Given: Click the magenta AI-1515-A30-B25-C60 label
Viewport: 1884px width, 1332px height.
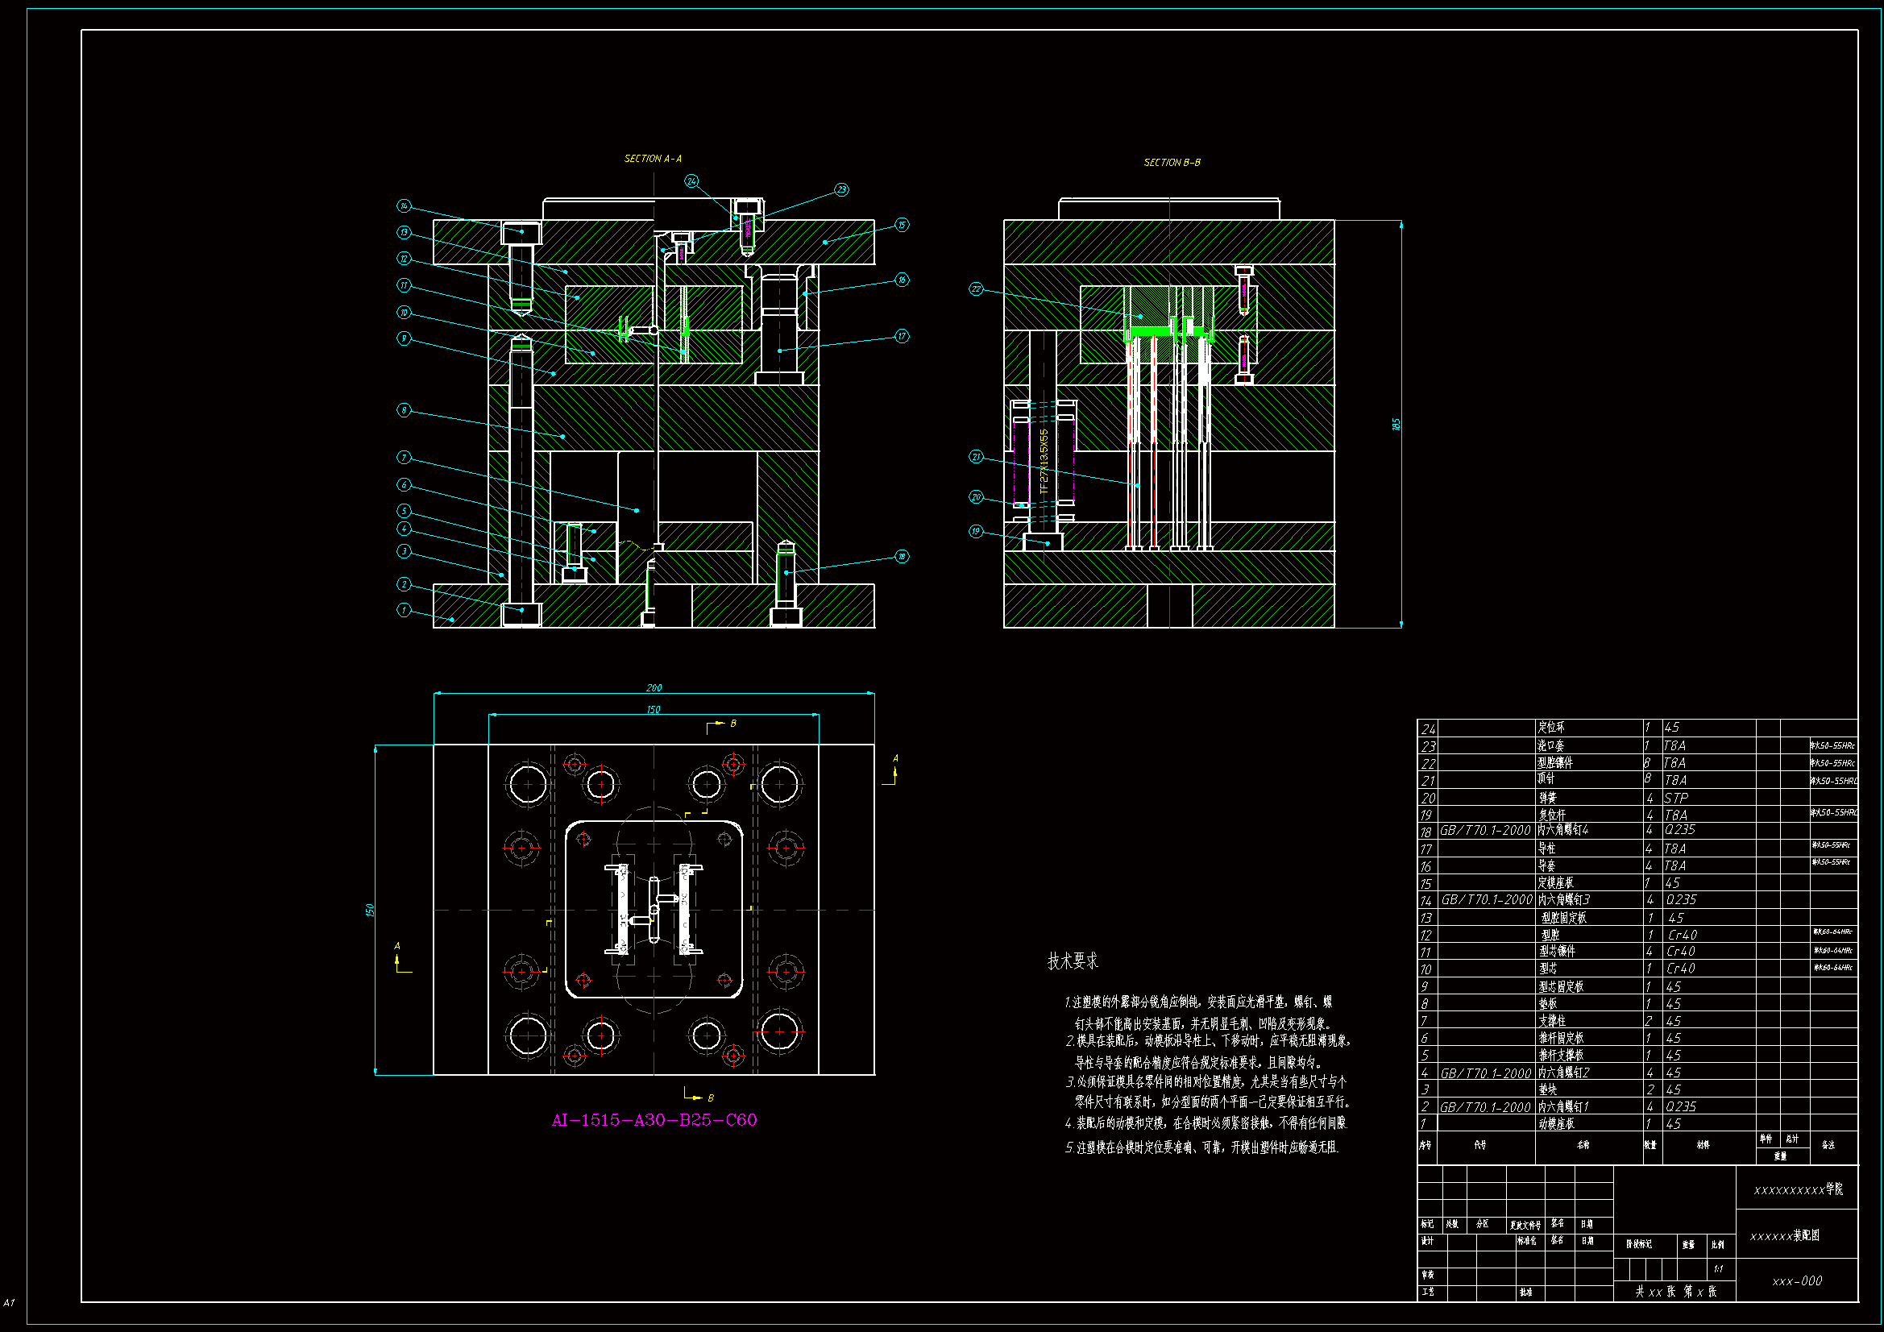Looking at the screenshot, I should pyautogui.click(x=654, y=1120).
